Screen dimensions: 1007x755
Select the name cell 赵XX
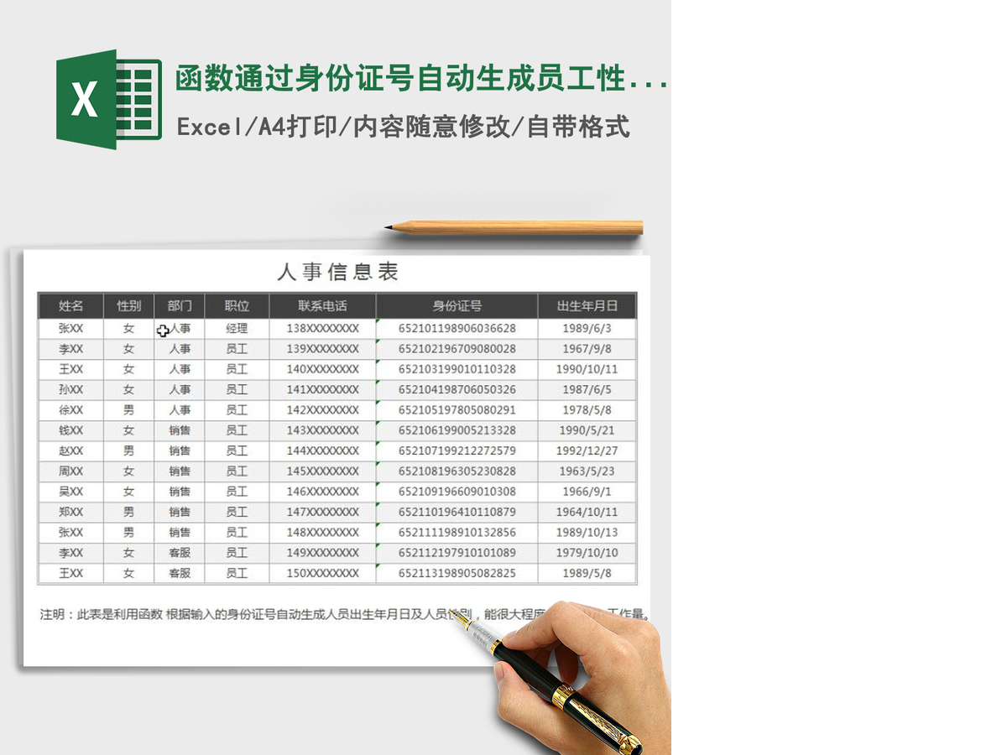click(70, 451)
